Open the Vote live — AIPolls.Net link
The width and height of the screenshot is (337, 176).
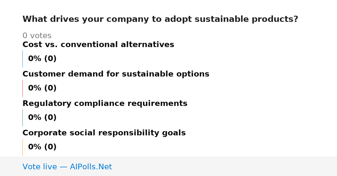coord(67,167)
